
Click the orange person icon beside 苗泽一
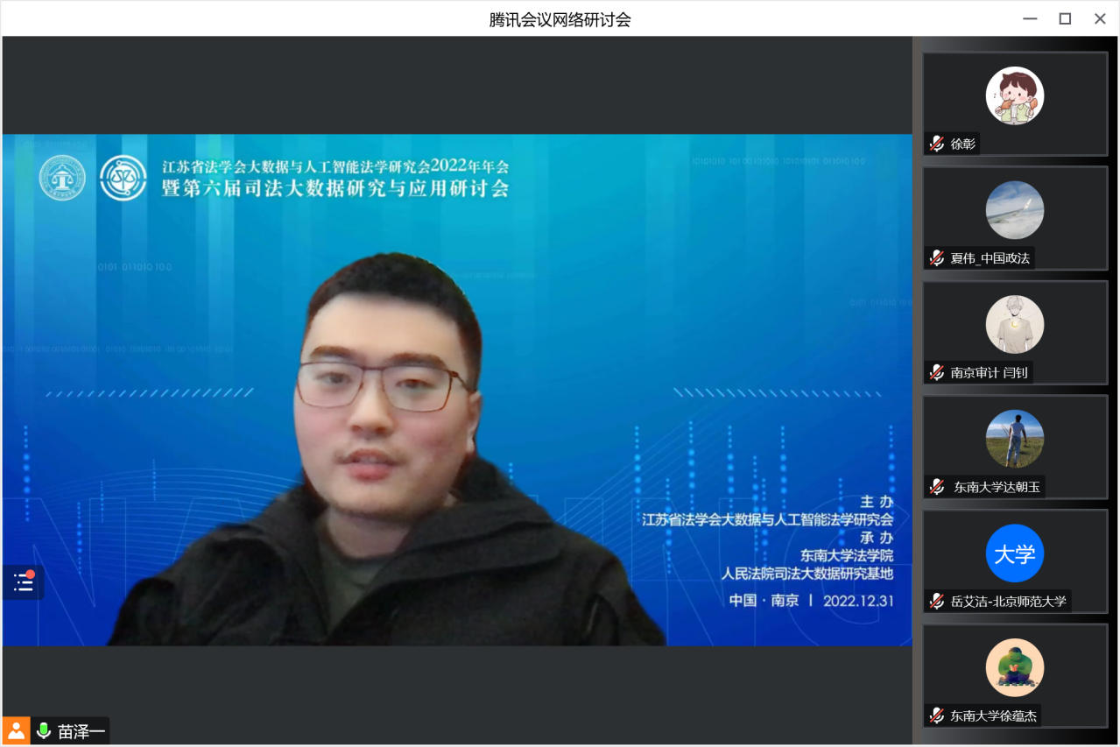(x=17, y=731)
